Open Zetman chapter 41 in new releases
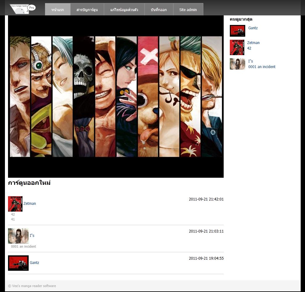Image resolution: width=305 pixels, height=292 pixels. click(x=13, y=219)
